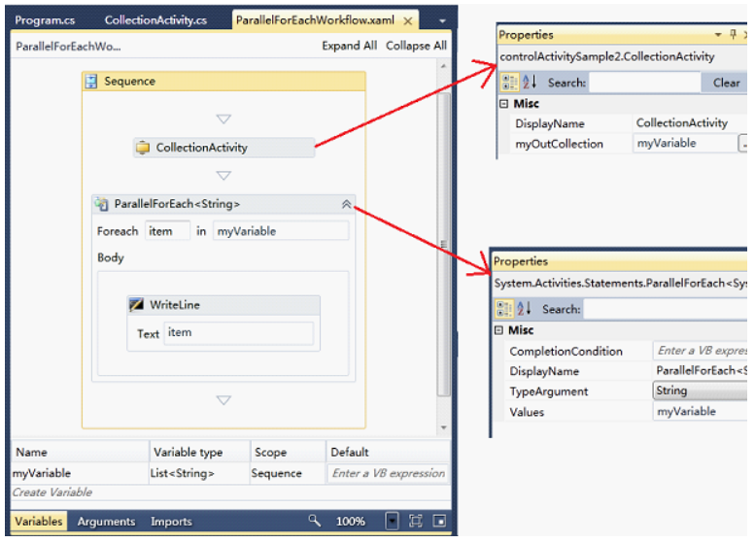
Task: Open the document tab list dropdown
Action: click(x=442, y=21)
